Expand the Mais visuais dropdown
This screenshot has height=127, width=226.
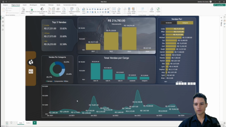[119, 11]
